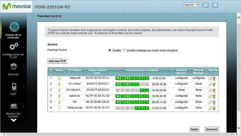Click Add new PCP button
The width and height of the screenshot is (241, 136).
click(57, 61)
